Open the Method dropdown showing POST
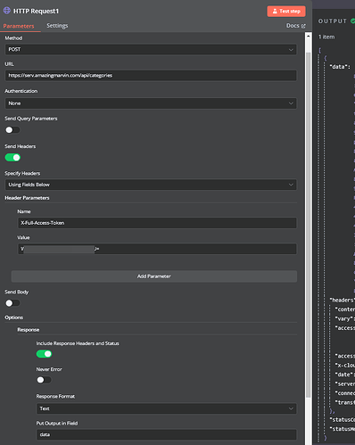355x445 pixels. coord(151,49)
